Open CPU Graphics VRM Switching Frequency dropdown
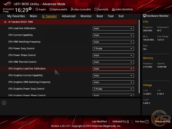172x129 pixels. click(x=113, y=82)
